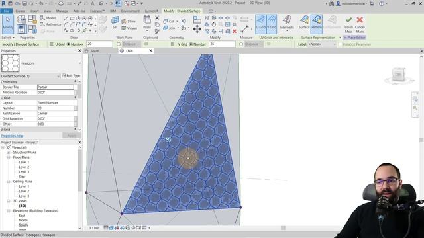Open Level 2 under Floor Plans
This screenshot has width=424, height=238.
coord(24,167)
